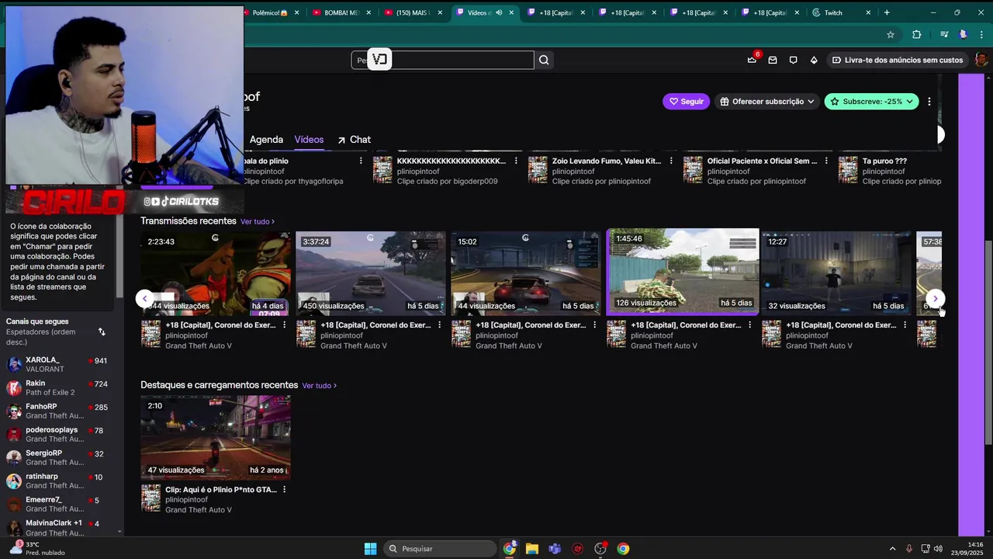Image resolution: width=993 pixels, height=559 pixels.
Task: Mute audio on the Vídeos browser tab
Action: pyautogui.click(x=499, y=12)
